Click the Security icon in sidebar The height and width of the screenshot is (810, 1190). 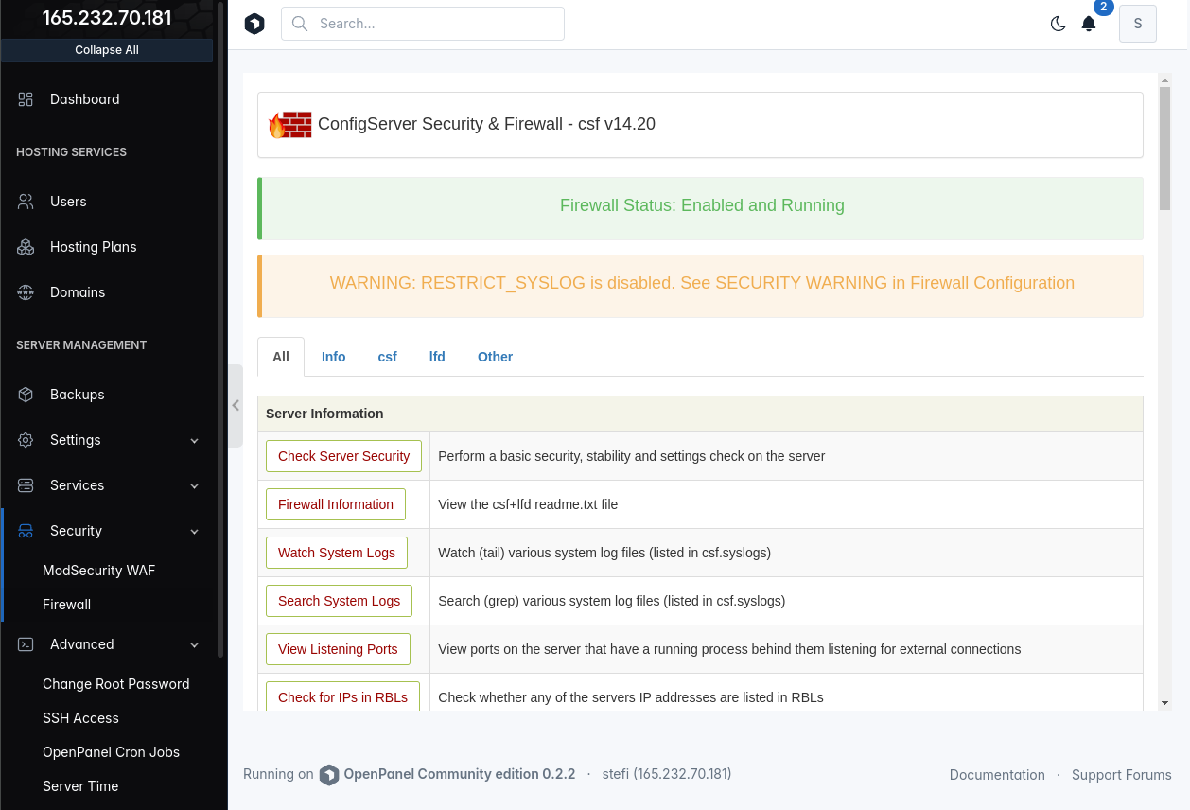[26, 531]
